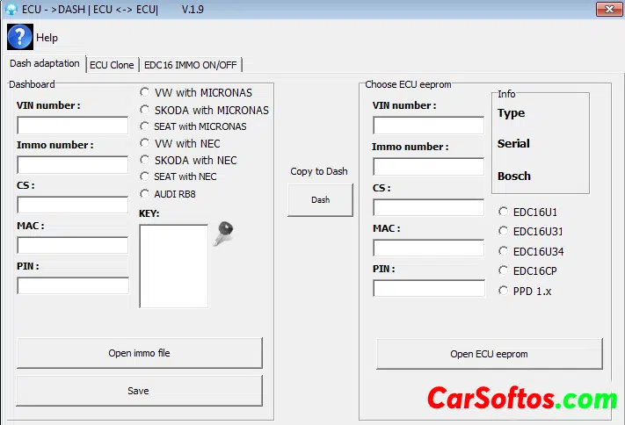Close the ECU Dash window
The width and height of the screenshot is (625, 425).
607,10
